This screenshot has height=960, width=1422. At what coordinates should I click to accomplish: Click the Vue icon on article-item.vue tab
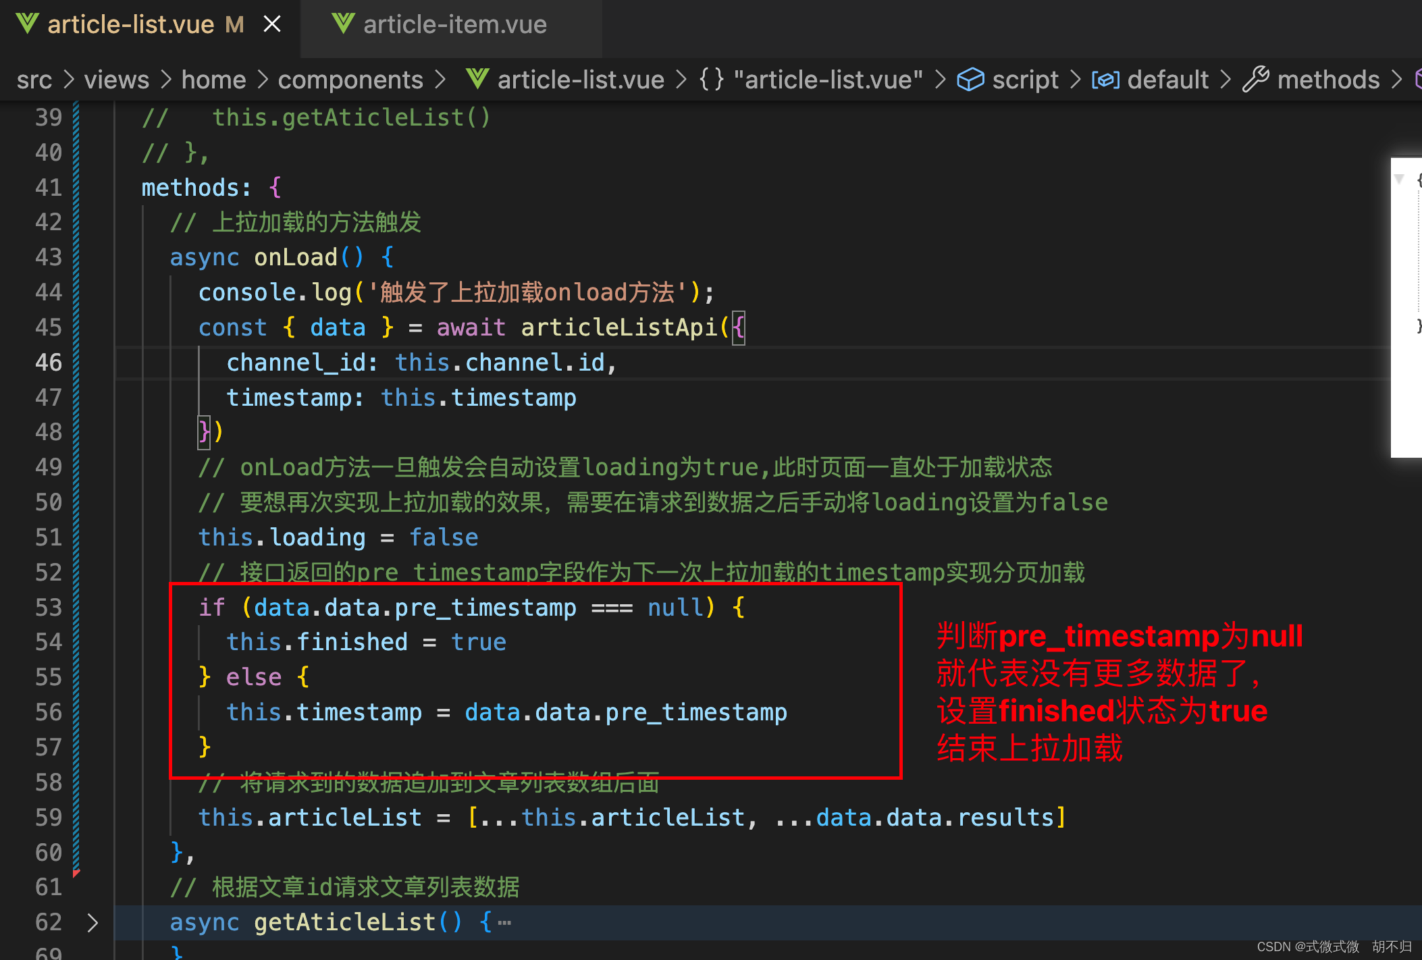[343, 24]
